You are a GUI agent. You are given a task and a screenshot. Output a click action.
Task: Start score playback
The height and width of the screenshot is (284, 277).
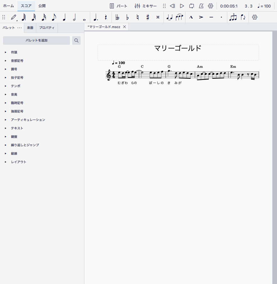coord(182,6)
